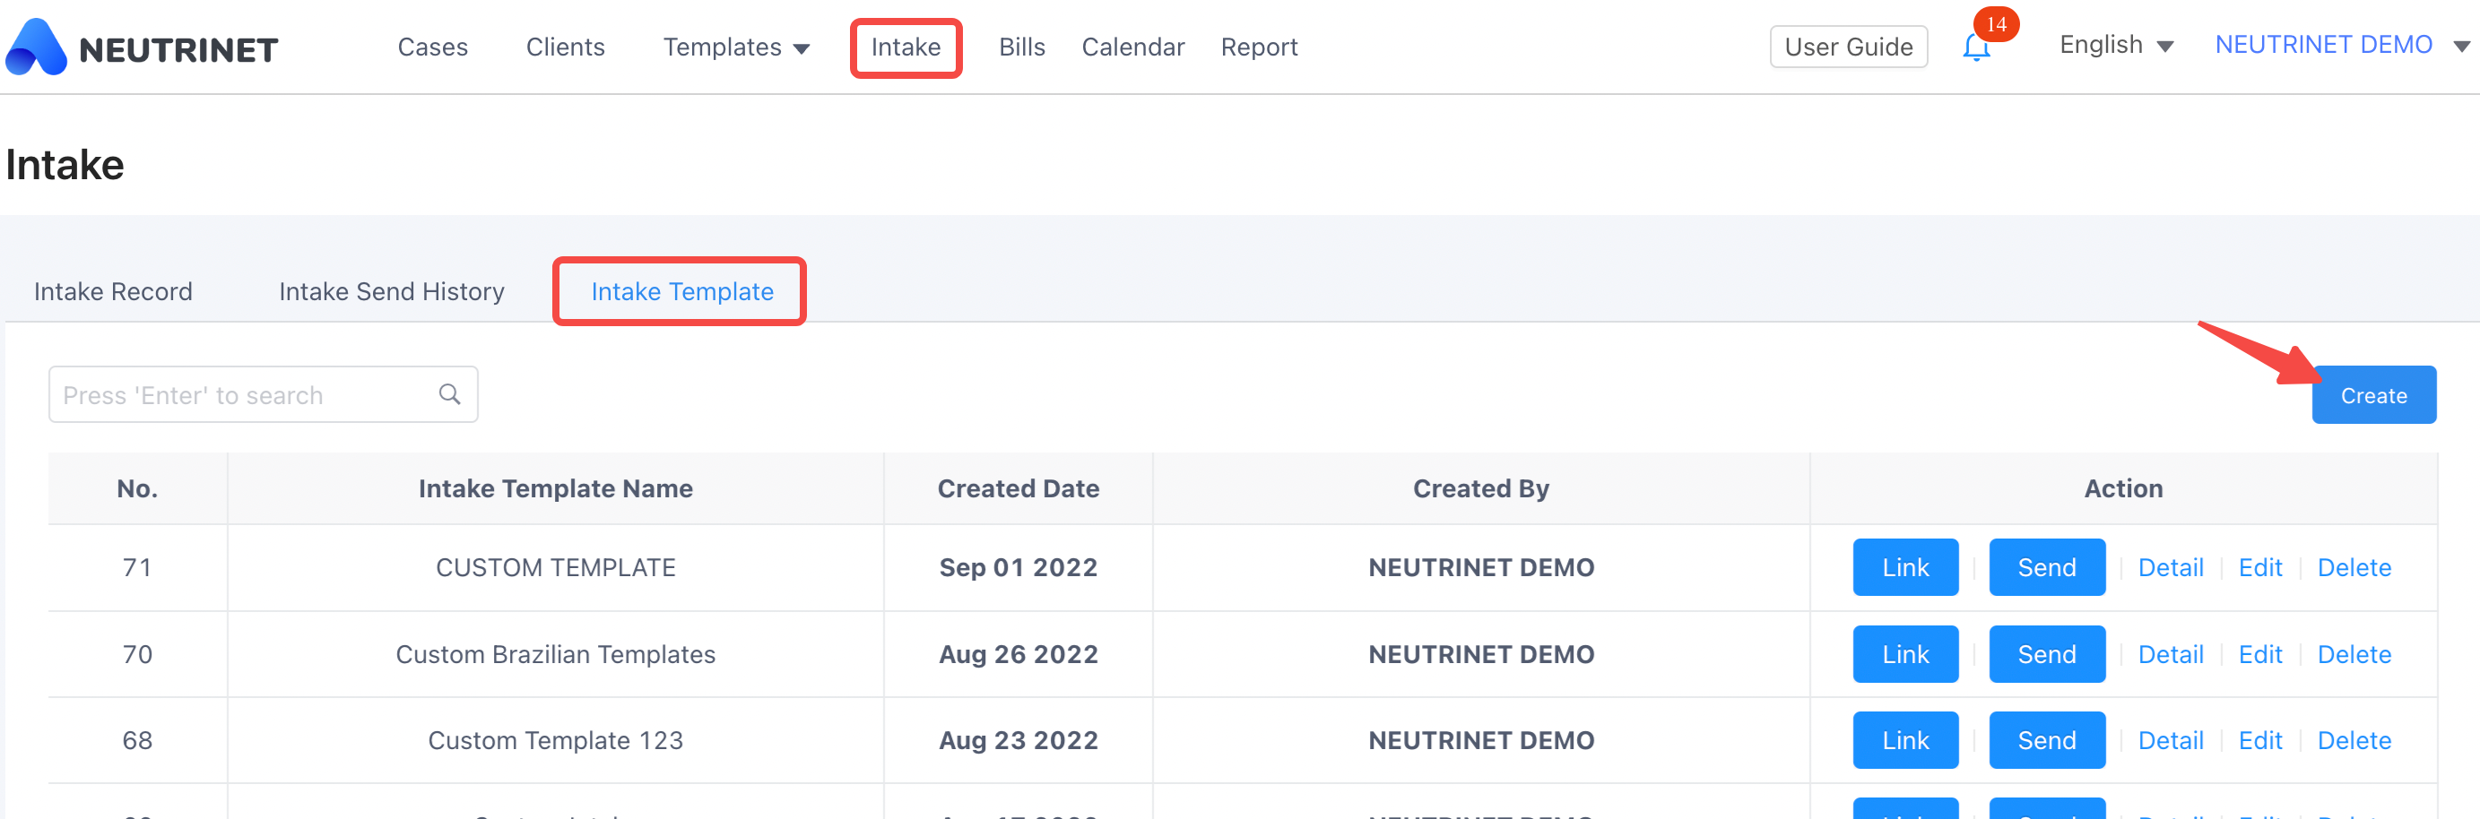Delete the CUSTOM TEMPLATE entry
The width and height of the screenshot is (2480, 819).
2353,568
